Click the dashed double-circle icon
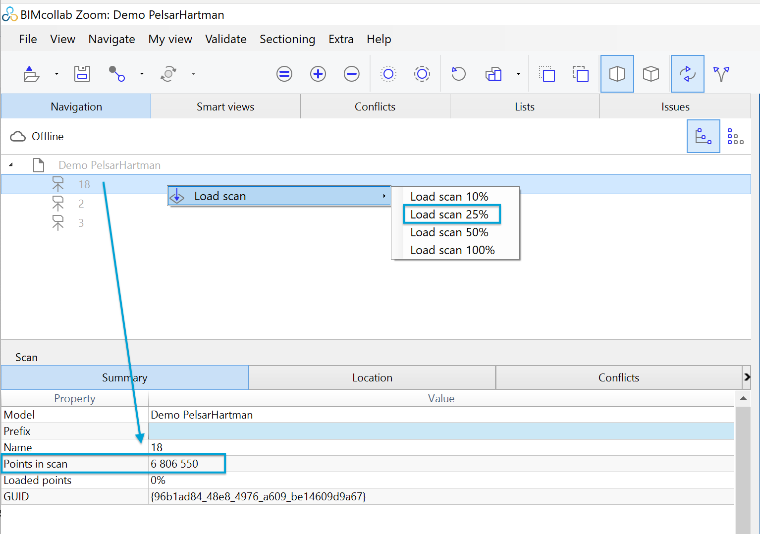 tap(422, 74)
